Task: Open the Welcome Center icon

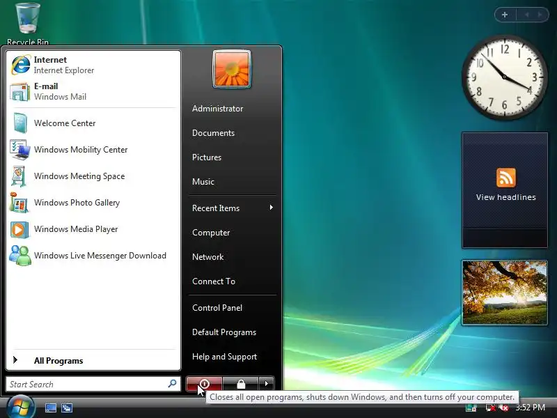Action: click(x=20, y=123)
